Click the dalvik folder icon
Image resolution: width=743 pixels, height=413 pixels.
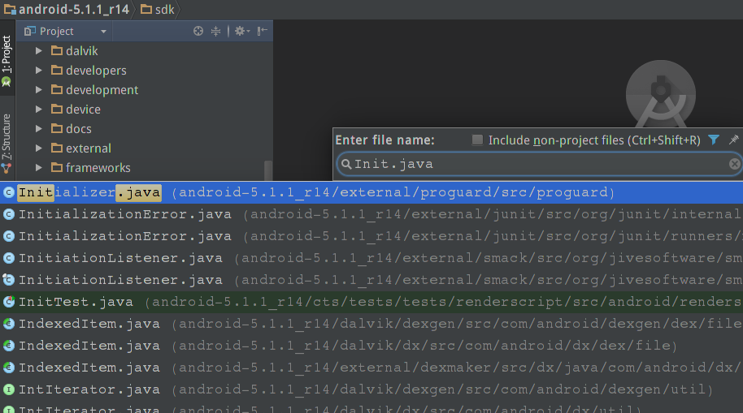coord(57,50)
